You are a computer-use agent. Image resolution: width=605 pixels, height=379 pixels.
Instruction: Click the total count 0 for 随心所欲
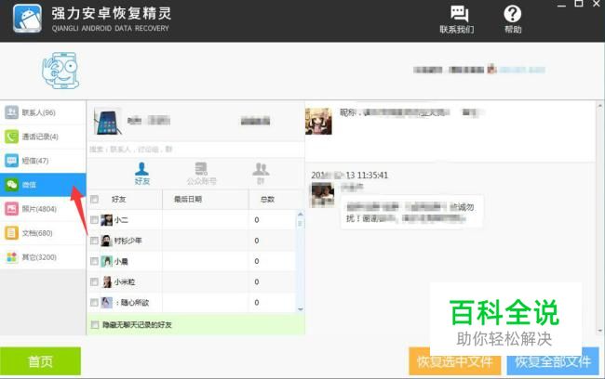(257, 303)
